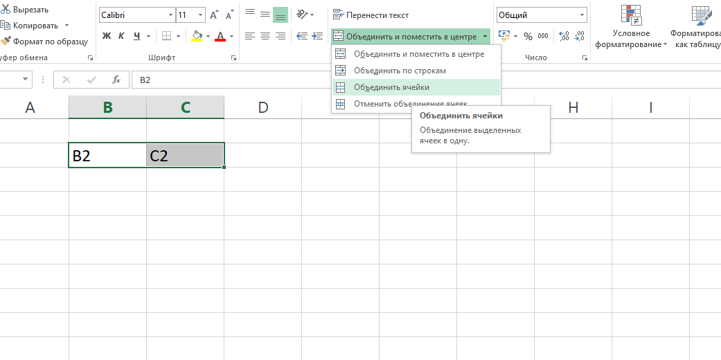The width and height of the screenshot is (721, 360).
Task: Open Буфер обмена dialog launcher
Action: click(90, 58)
